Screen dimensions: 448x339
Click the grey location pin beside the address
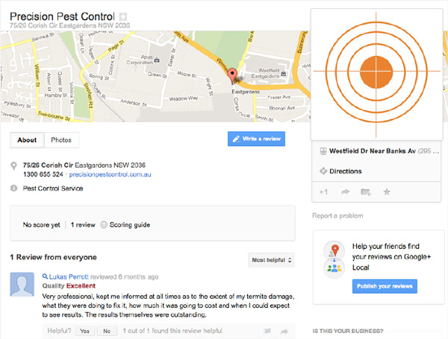[13, 166]
